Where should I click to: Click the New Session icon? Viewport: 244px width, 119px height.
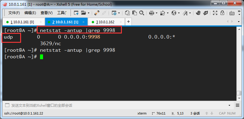[x=76, y=13]
